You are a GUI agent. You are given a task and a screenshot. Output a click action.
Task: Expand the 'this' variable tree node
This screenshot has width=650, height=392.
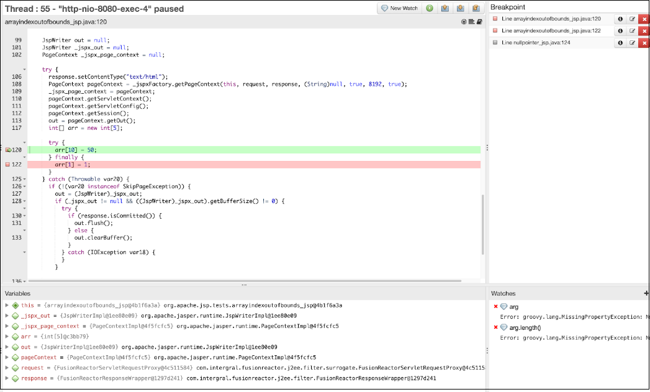coord(7,305)
